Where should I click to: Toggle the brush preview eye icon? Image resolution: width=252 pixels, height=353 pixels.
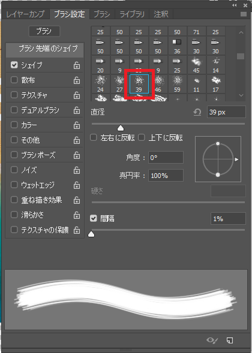pyautogui.click(x=212, y=340)
